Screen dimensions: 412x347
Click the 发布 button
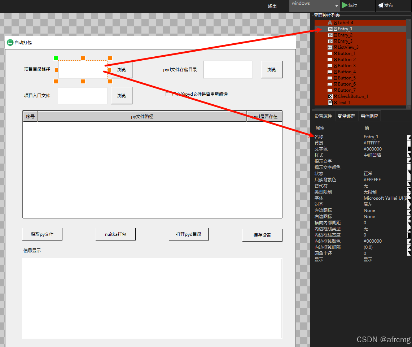(x=393, y=5)
